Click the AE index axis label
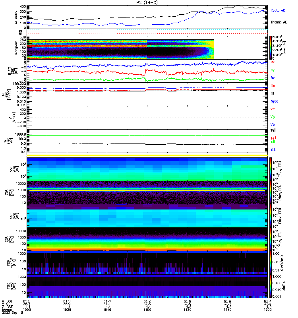 click(16, 17)
